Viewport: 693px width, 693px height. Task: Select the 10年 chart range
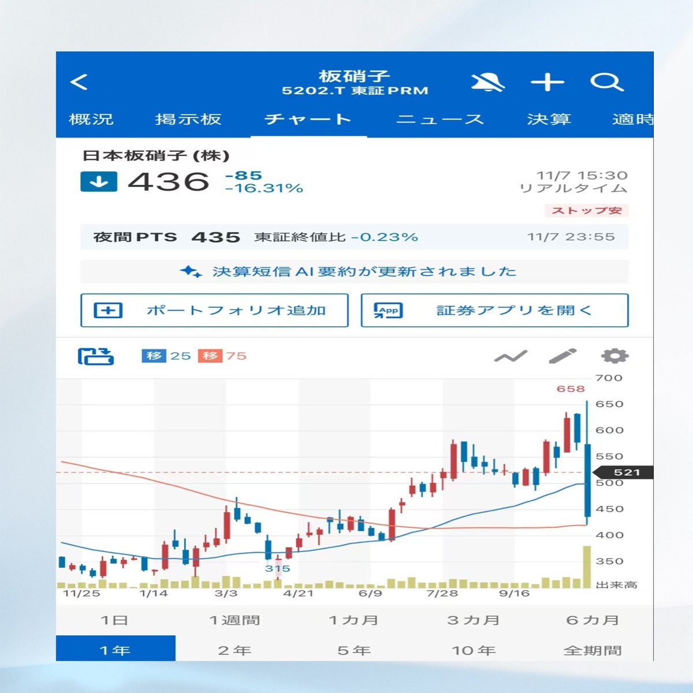473,650
